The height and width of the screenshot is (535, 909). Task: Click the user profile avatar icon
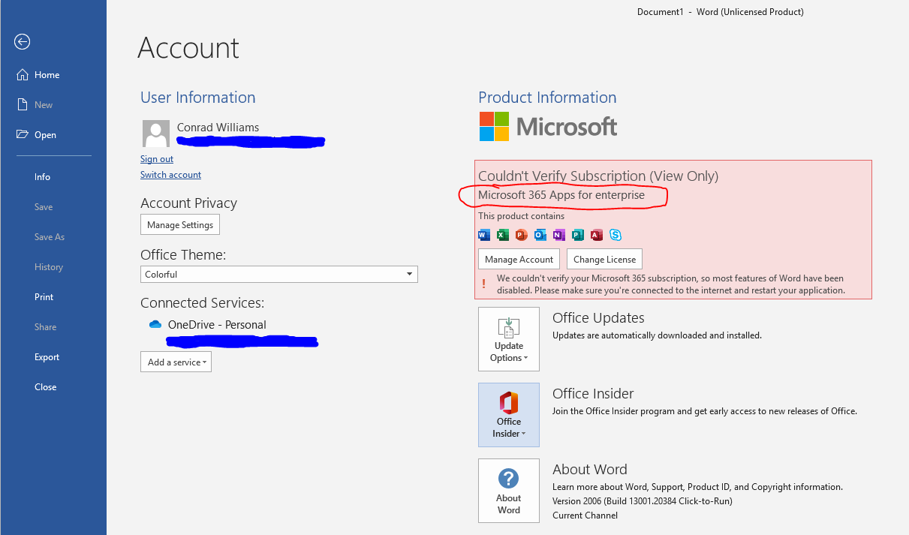(156, 133)
